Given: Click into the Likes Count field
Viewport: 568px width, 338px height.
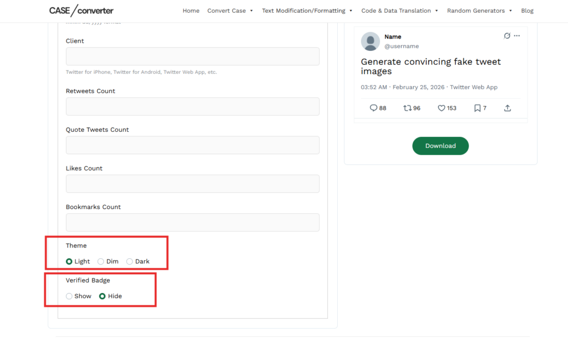Looking at the screenshot, I should tap(192, 184).
